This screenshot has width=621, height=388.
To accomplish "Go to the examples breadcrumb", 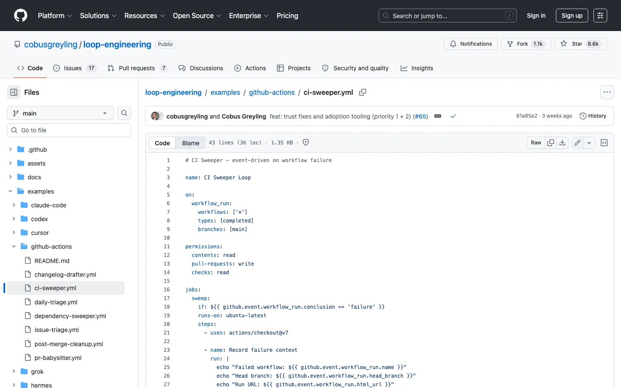I will pyautogui.click(x=225, y=92).
